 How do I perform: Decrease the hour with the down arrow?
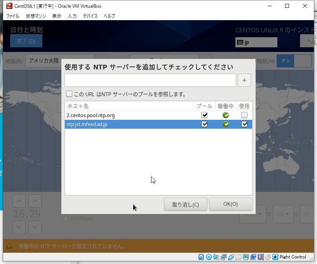[19, 227]
